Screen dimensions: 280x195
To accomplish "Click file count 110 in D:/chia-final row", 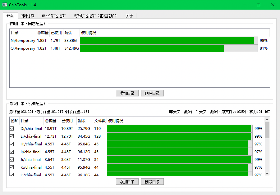I will pos(98,128).
